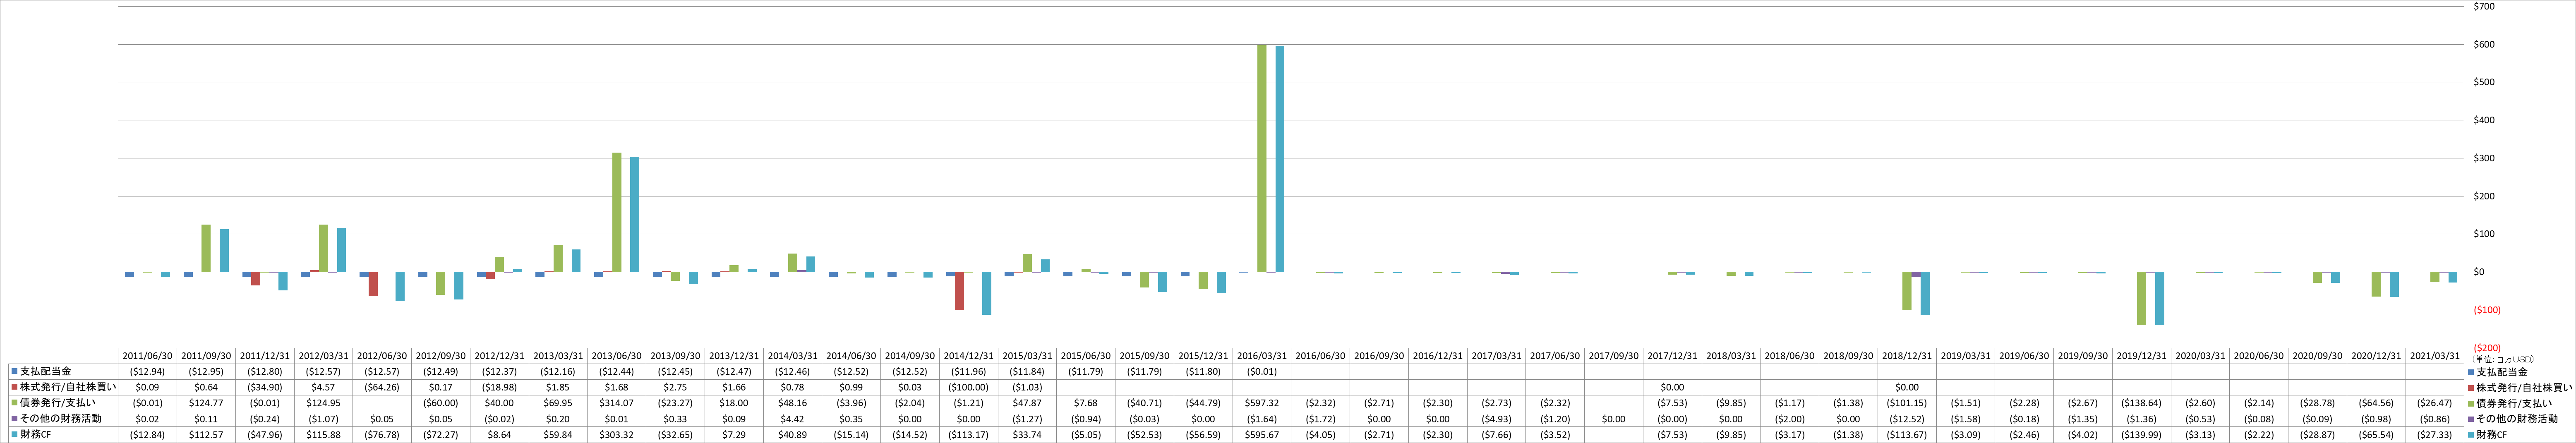Click the green bar for 2011/09/30
The image size is (2576, 443).
(x=207, y=248)
